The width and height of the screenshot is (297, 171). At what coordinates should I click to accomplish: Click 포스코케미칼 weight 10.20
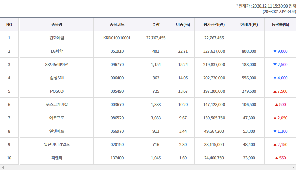[183, 105]
